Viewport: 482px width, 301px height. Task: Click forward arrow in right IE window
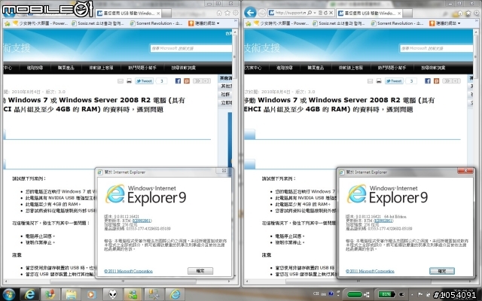click(262, 13)
